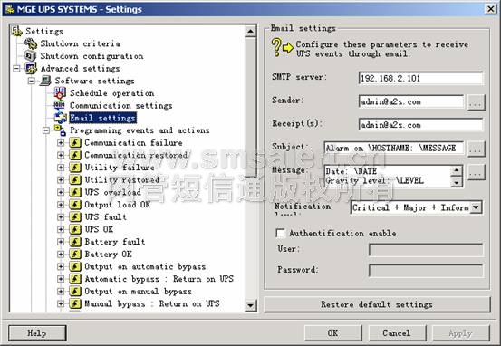501x346 pixels.
Task: Click the Subject input field
Action: tap(394, 149)
